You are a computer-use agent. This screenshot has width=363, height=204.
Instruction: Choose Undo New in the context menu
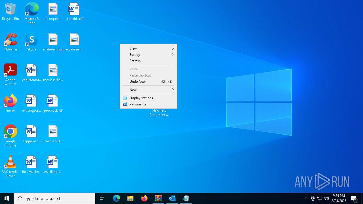coord(148,82)
